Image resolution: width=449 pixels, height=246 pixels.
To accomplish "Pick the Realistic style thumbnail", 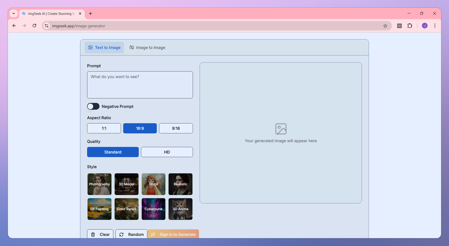I will click(180, 184).
